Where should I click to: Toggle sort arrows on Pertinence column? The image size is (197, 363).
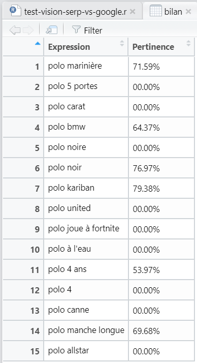188,43
